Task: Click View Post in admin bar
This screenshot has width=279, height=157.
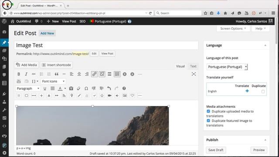Action: 69,21
